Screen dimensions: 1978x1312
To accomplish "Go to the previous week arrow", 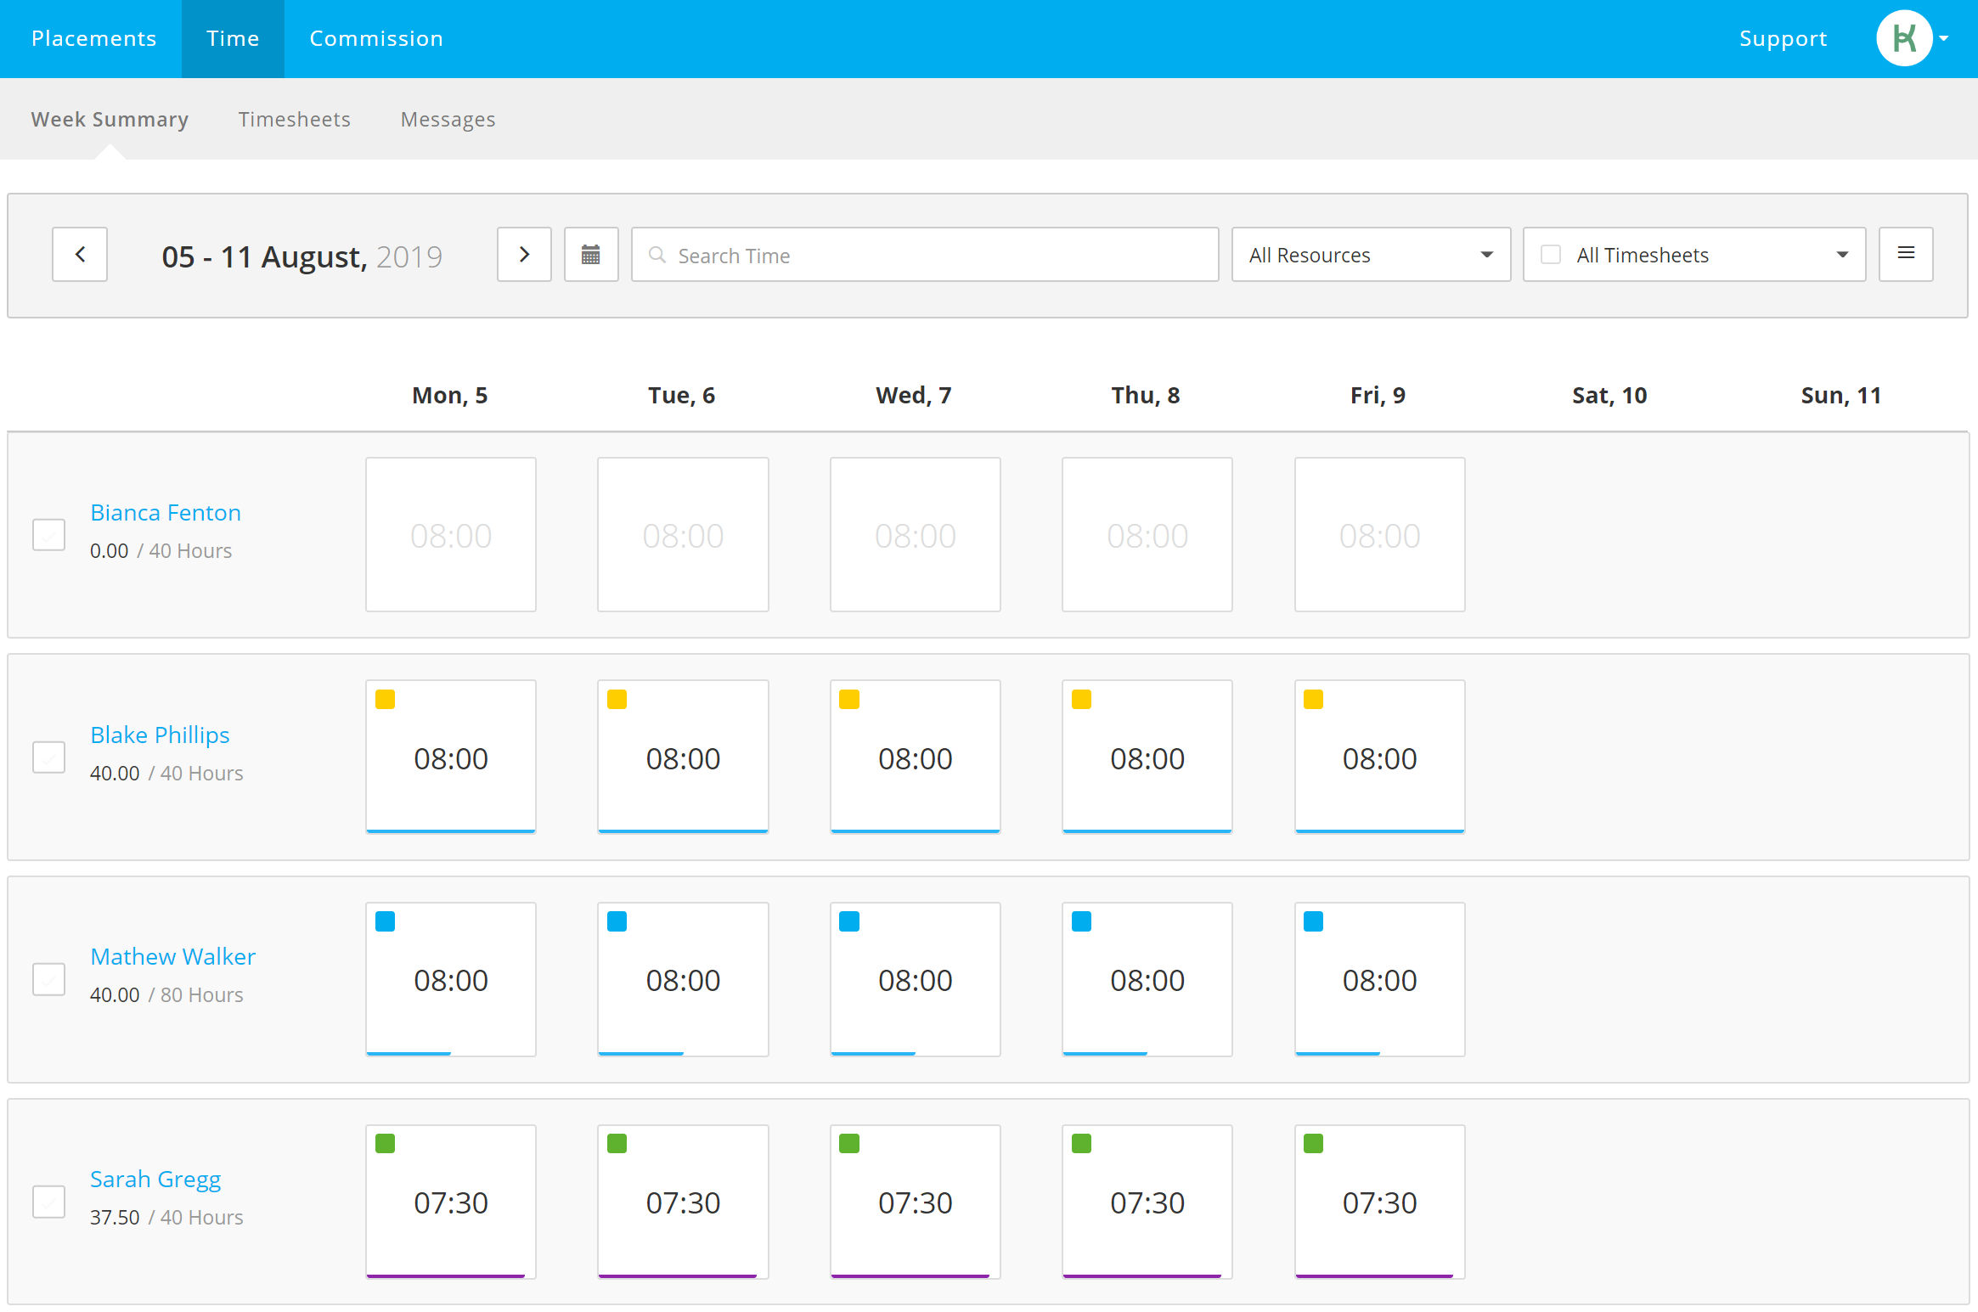I will coord(80,254).
